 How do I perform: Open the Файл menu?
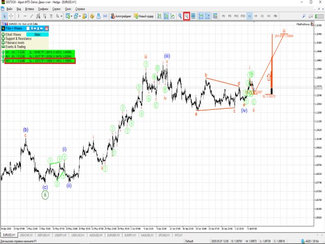[9, 9]
